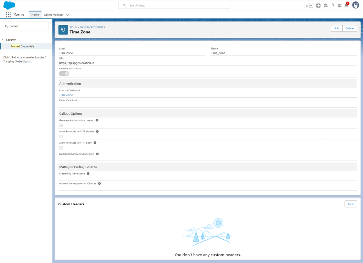
Task: Expand the Object Manager tab dropdown
Action: coord(67,15)
